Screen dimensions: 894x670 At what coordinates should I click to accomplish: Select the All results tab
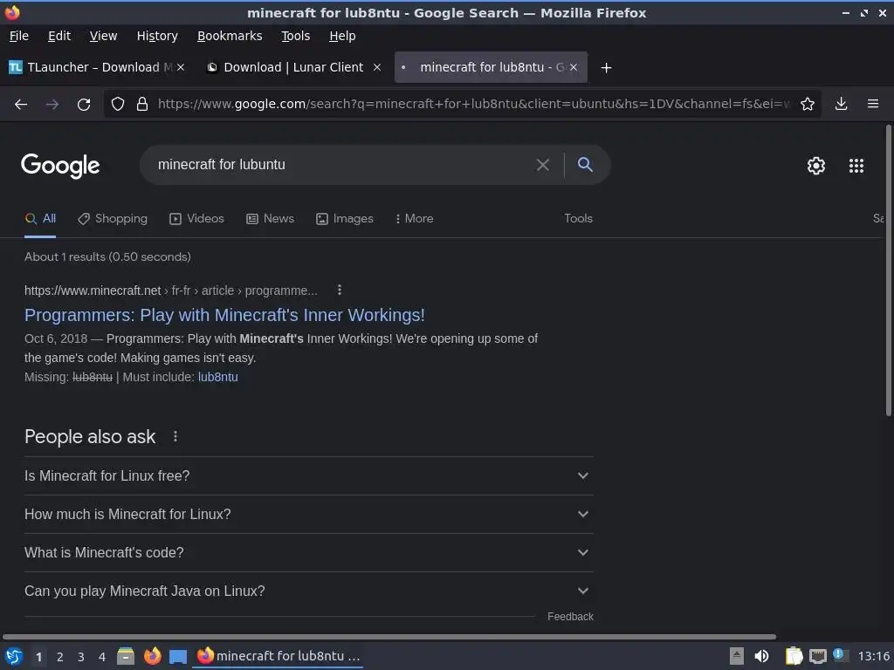point(40,219)
